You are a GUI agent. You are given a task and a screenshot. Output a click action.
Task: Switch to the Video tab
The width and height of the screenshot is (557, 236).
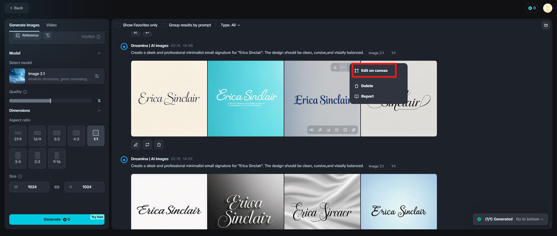click(51, 25)
